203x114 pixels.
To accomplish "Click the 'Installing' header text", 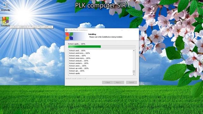I will (92, 34).
